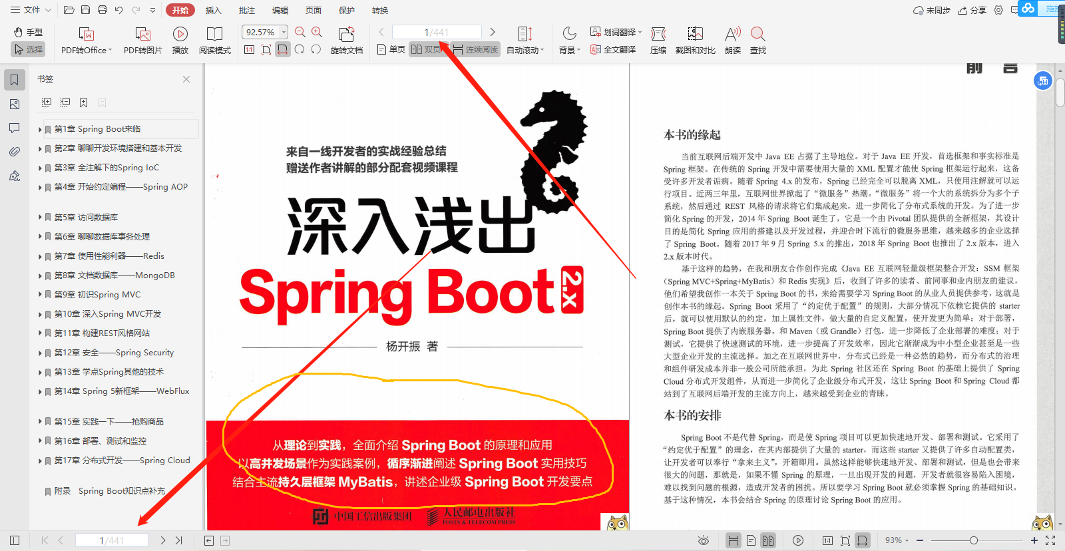Image resolution: width=1065 pixels, height=551 pixels.
Task: Click the ribbon page number field
Action: point(437,32)
